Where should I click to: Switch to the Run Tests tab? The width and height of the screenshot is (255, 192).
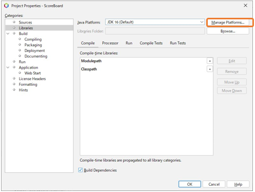tap(178, 43)
